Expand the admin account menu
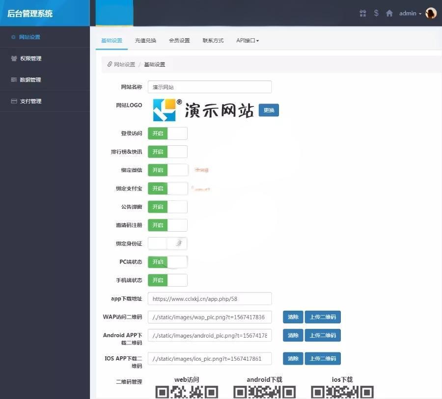 [x=409, y=13]
